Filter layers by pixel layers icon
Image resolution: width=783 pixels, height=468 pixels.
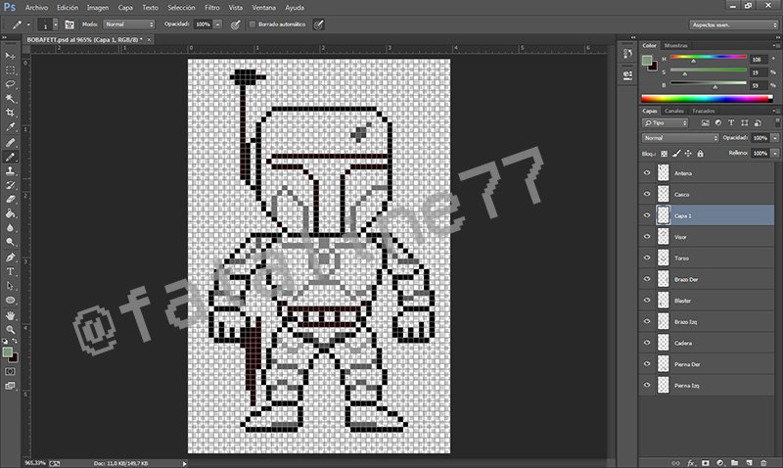pos(705,122)
